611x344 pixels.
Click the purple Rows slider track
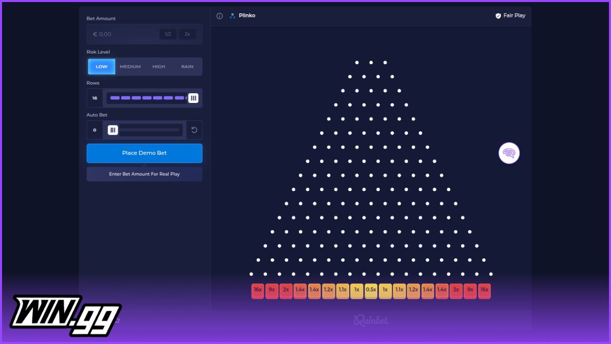click(148, 98)
